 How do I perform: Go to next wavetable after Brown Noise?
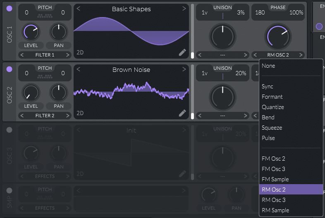[184, 69]
